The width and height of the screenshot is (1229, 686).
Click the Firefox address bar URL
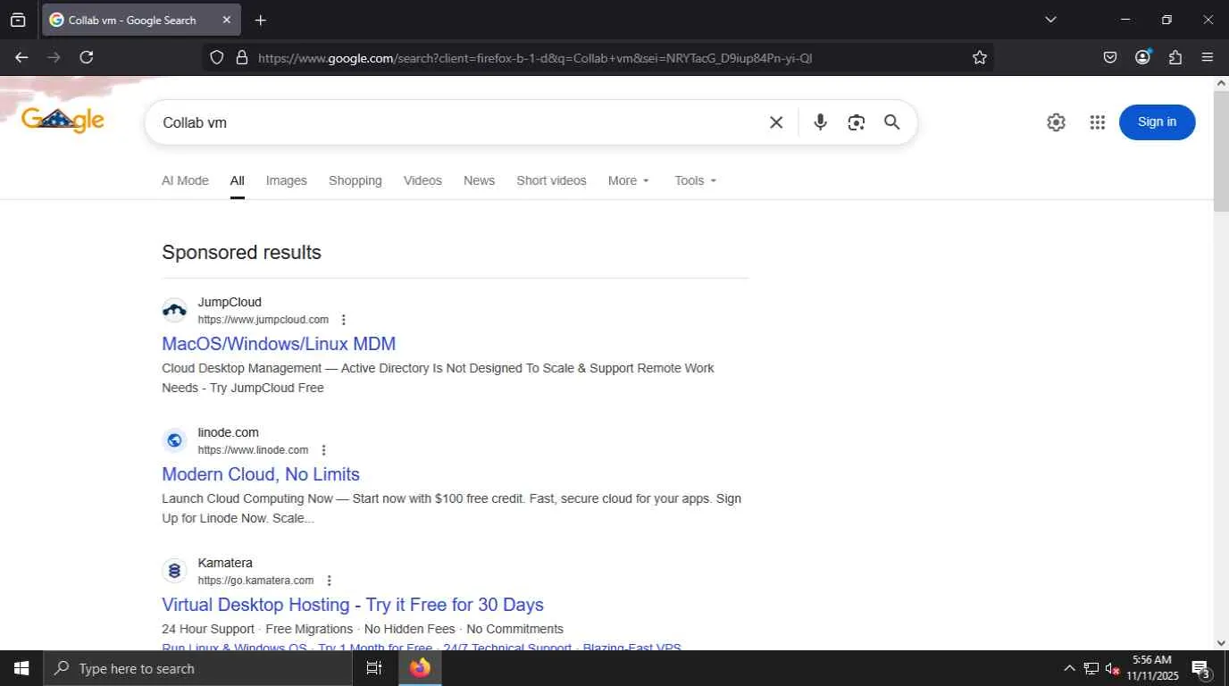pos(535,58)
